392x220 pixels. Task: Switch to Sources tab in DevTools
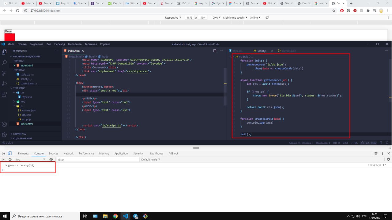tap(53, 153)
